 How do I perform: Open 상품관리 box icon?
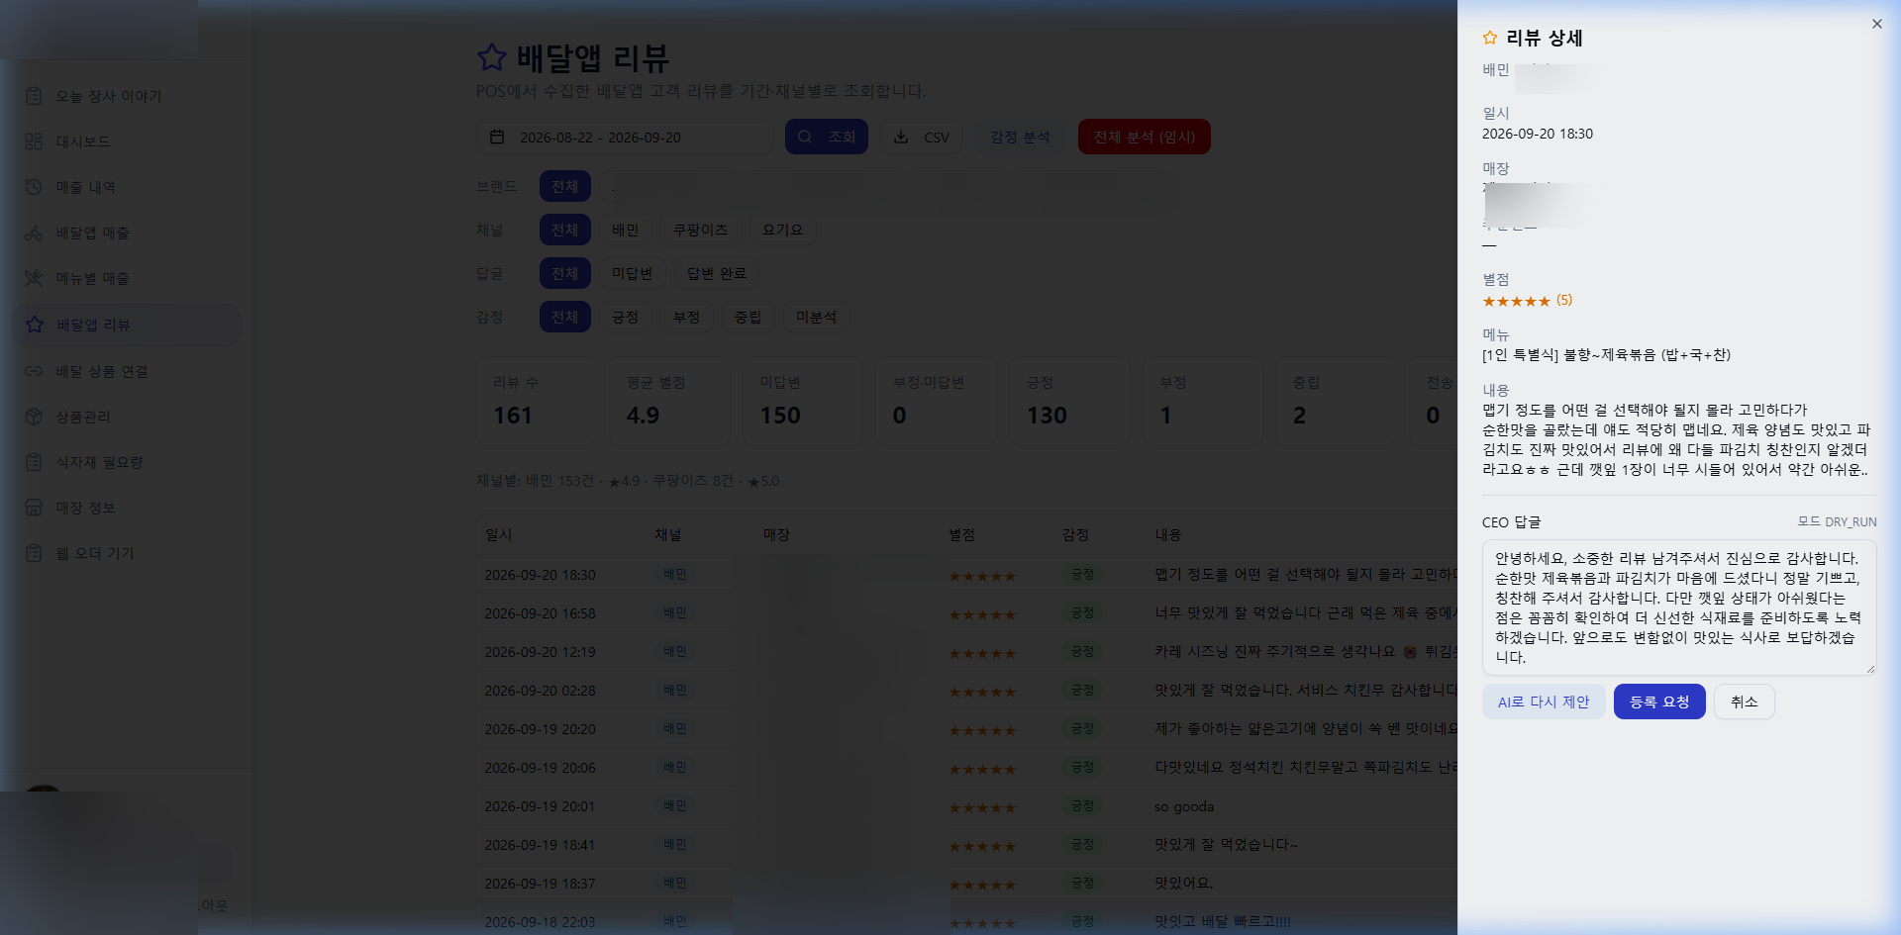[x=34, y=417]
